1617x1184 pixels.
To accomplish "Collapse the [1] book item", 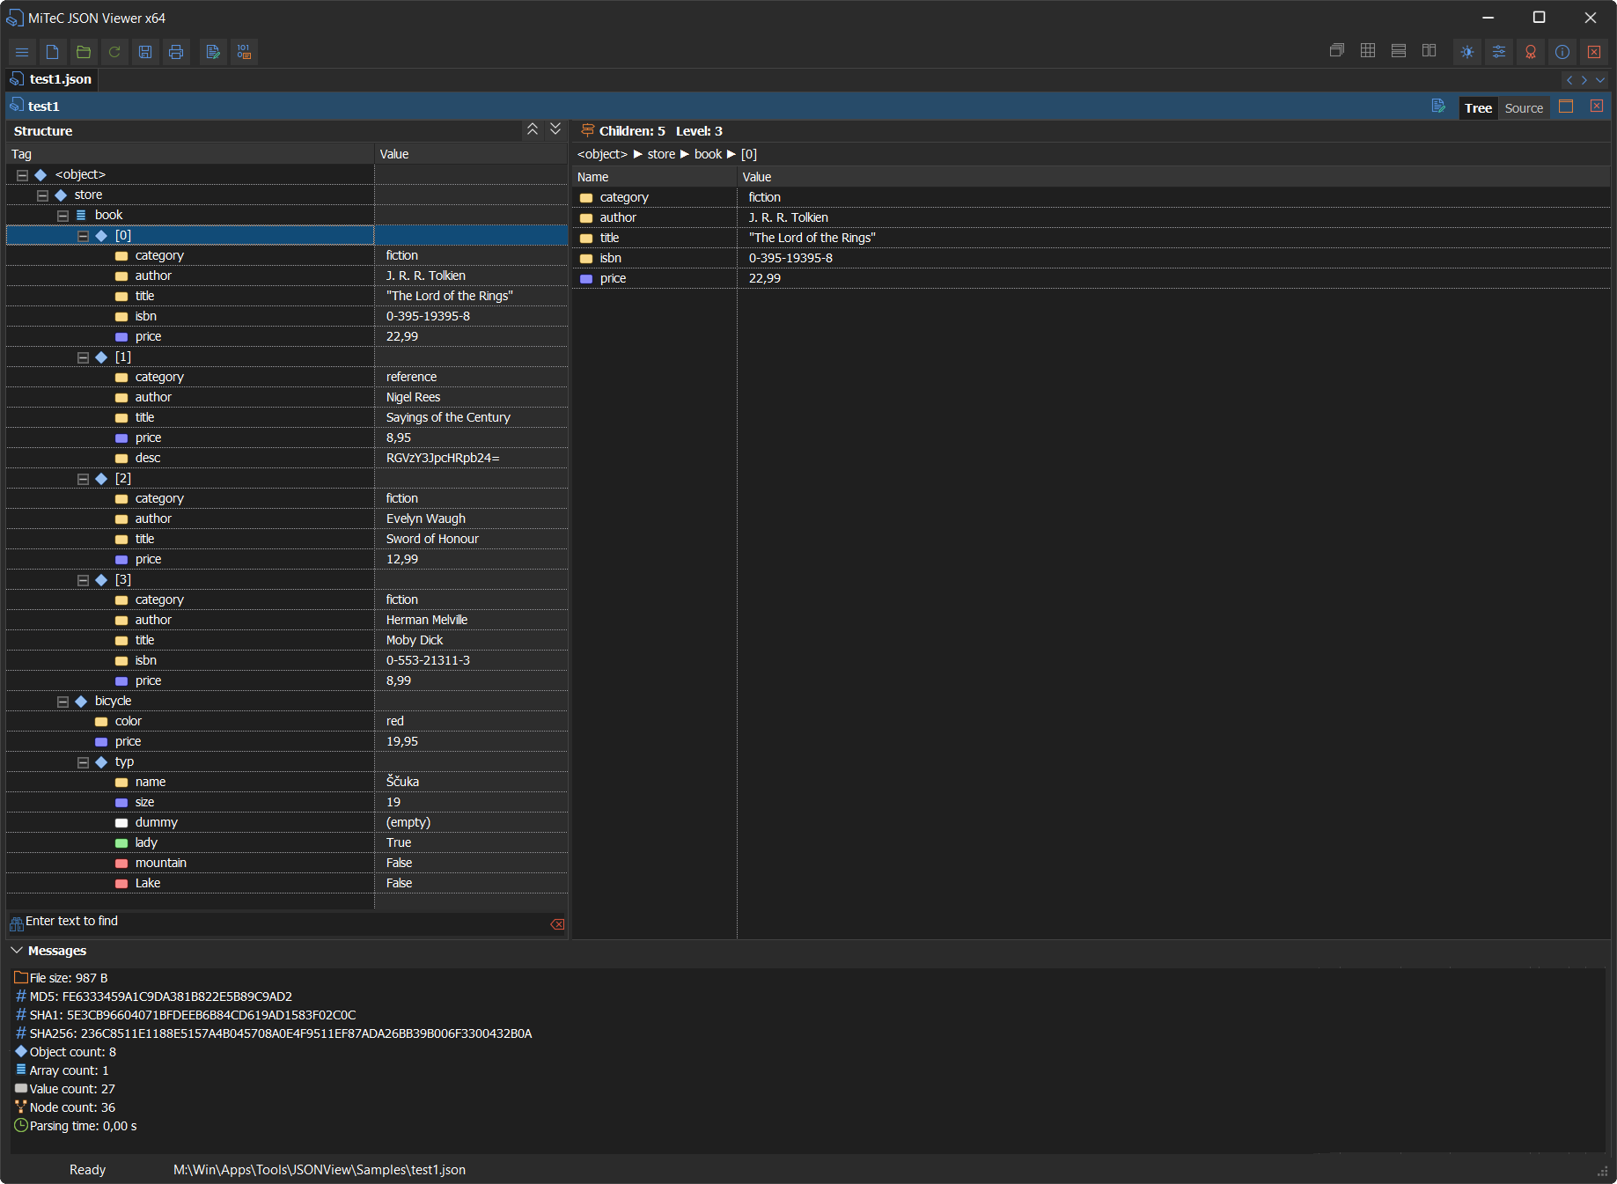I will click(x=83, y=357).
